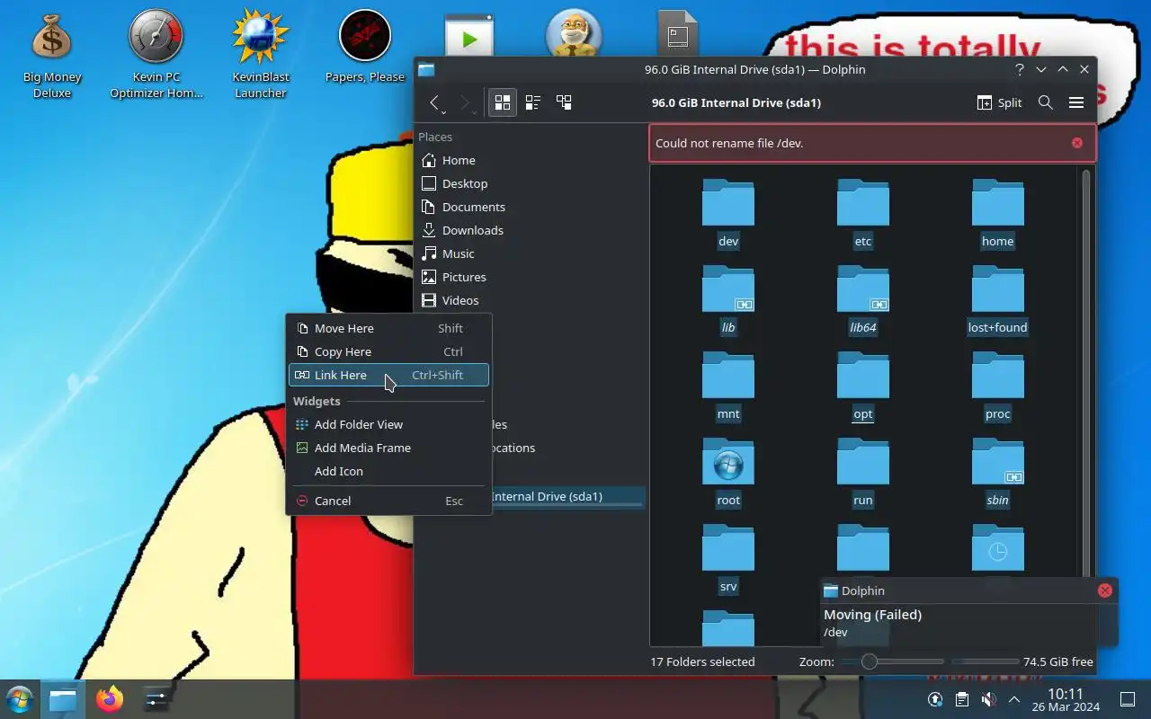Open the search magnifier in Dolphin

[1046, 102]
